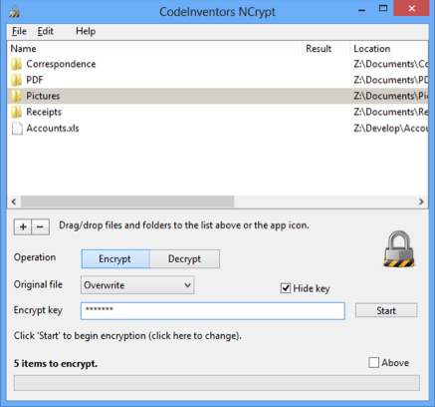Click the scroll left arrow of the list
Screen dimensions: 435x407
coord(14,202)
